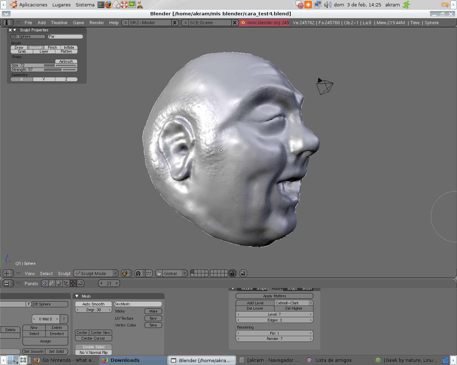Click the Blender logo beside www.blender.org
Image resolution: width=457 pixels, height=365 pixels.
click(x=243, y=22)
